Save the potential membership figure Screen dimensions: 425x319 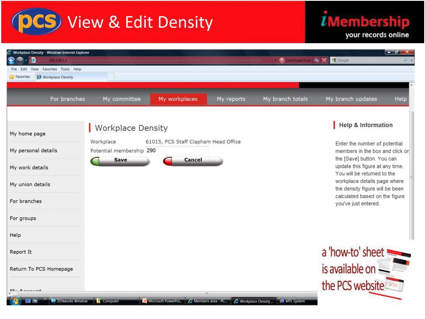pos(120,161)
